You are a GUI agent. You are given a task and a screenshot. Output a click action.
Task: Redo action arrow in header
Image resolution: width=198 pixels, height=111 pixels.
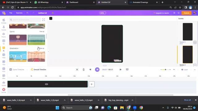(x=33, y=13)
